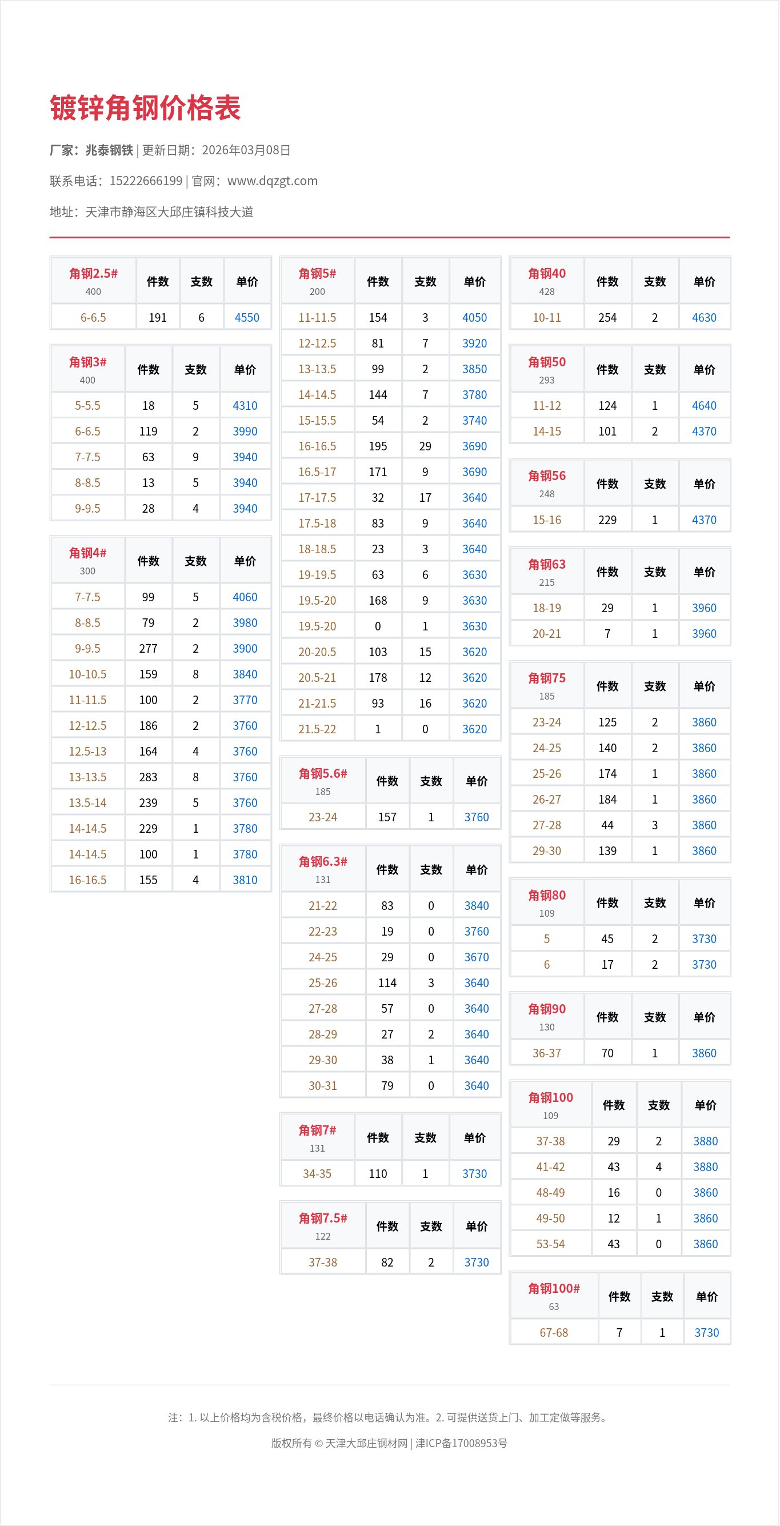This screenshot has height=1526, width=780.
Task: Select the 角钢7# table header
Action: pos(318,1137)
